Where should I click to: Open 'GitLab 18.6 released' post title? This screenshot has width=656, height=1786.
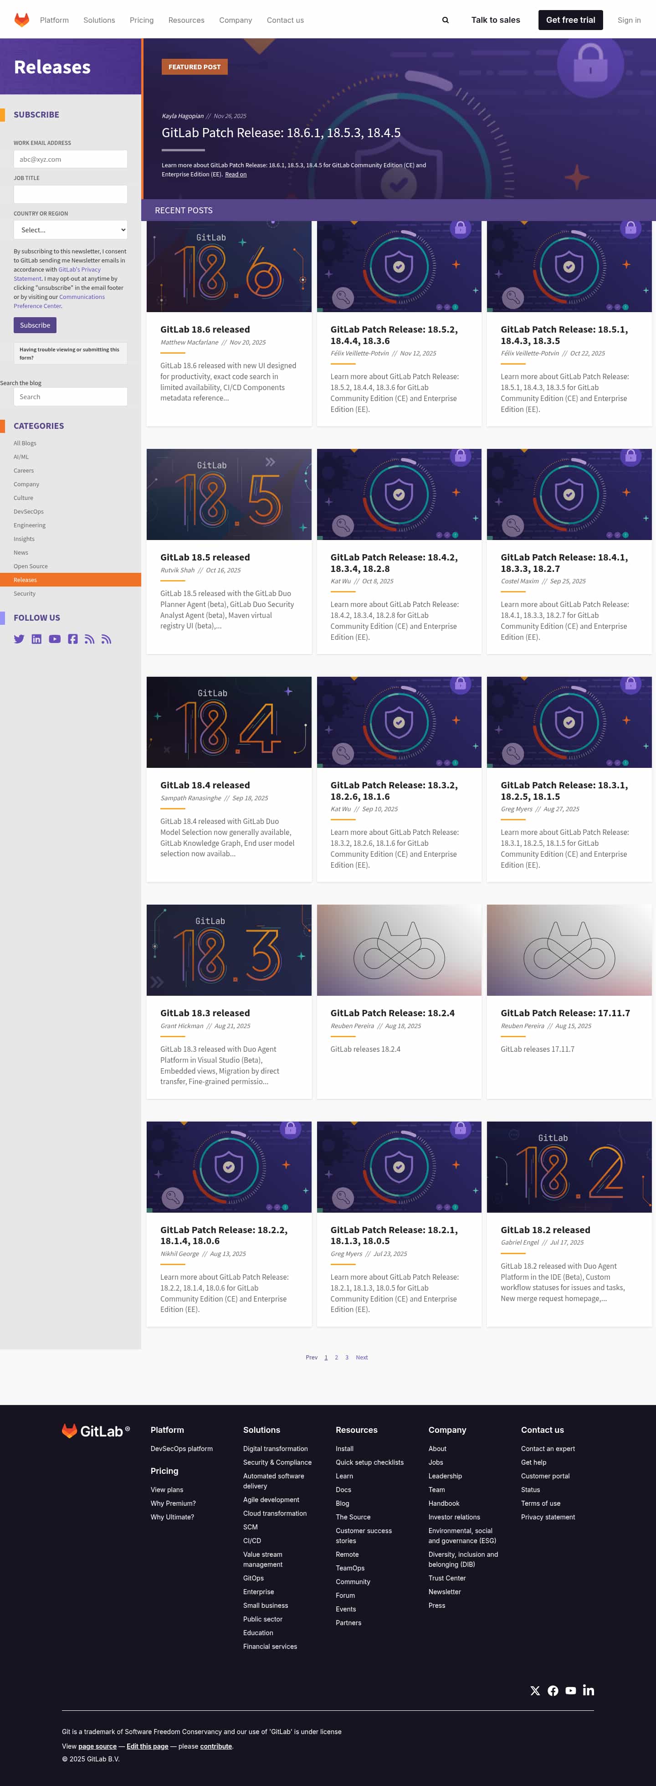[x=205, y=329]
